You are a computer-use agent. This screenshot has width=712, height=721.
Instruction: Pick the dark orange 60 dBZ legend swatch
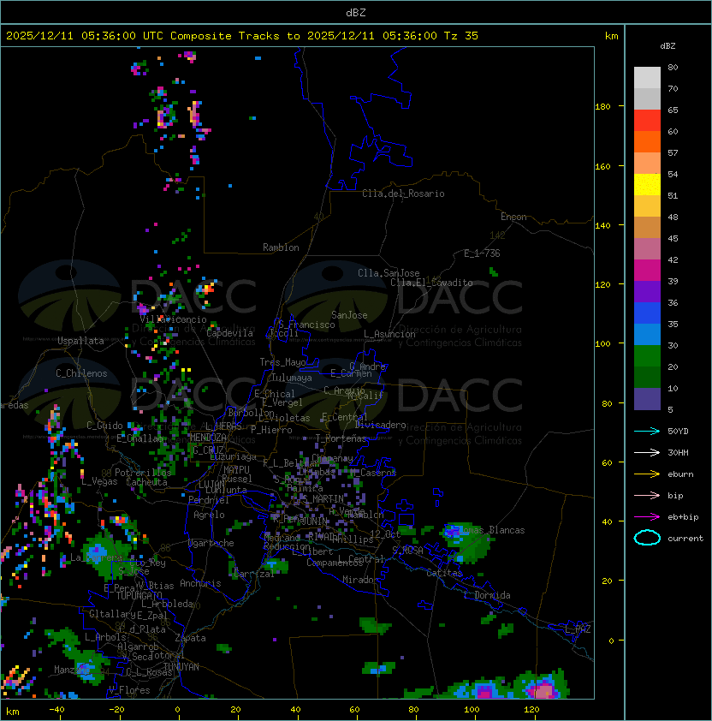tap(647, 141)
